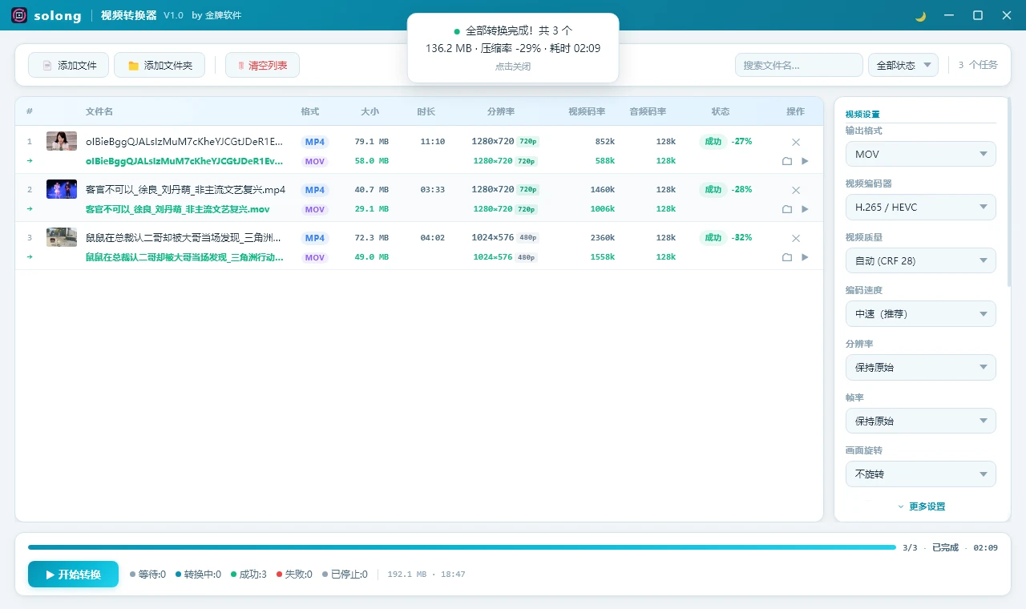Open the 视频质量 CRF dropdown

(x=920, y=260)
